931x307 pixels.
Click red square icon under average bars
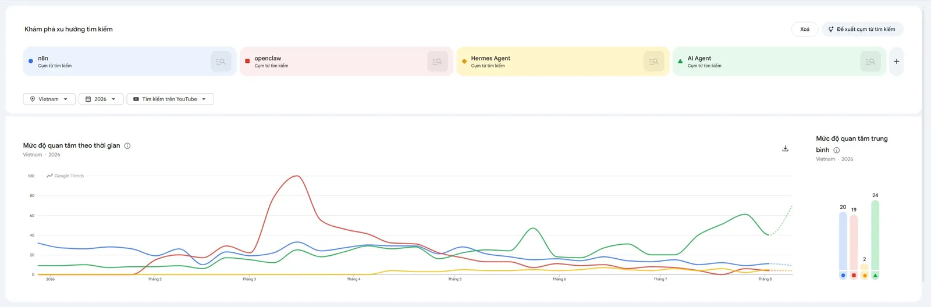coord(854,276)
